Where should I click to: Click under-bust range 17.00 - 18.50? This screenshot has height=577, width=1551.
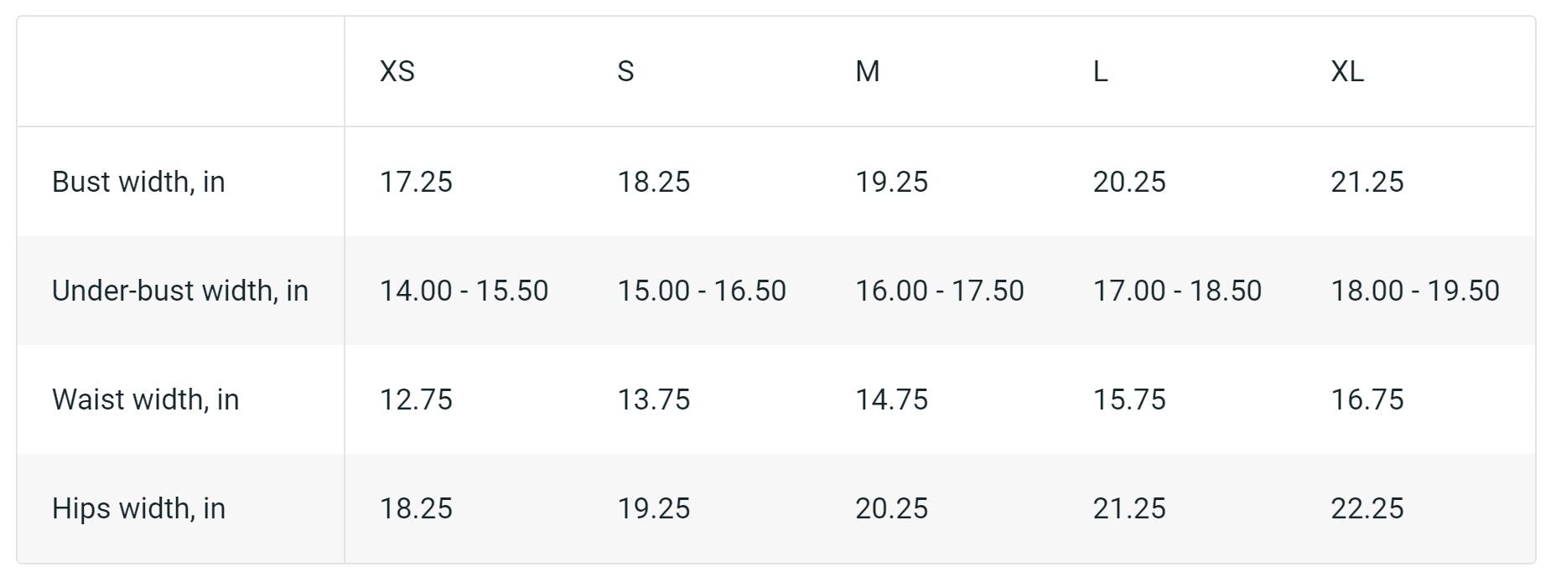[x=1177, y=291]
